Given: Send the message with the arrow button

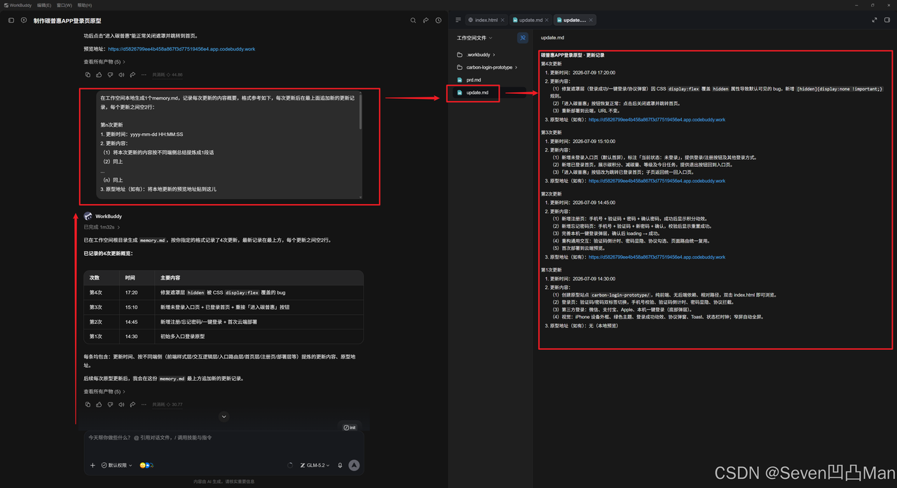Looking at the screenshot, I should (x=355, y=466).
